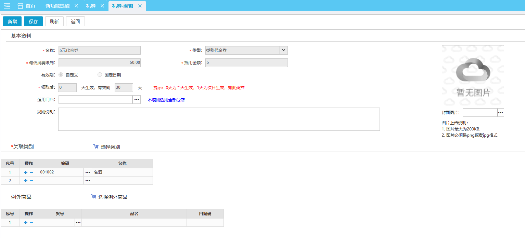525x238 pixels.
Task: Close the 礼券 tab
Action: 102,6
